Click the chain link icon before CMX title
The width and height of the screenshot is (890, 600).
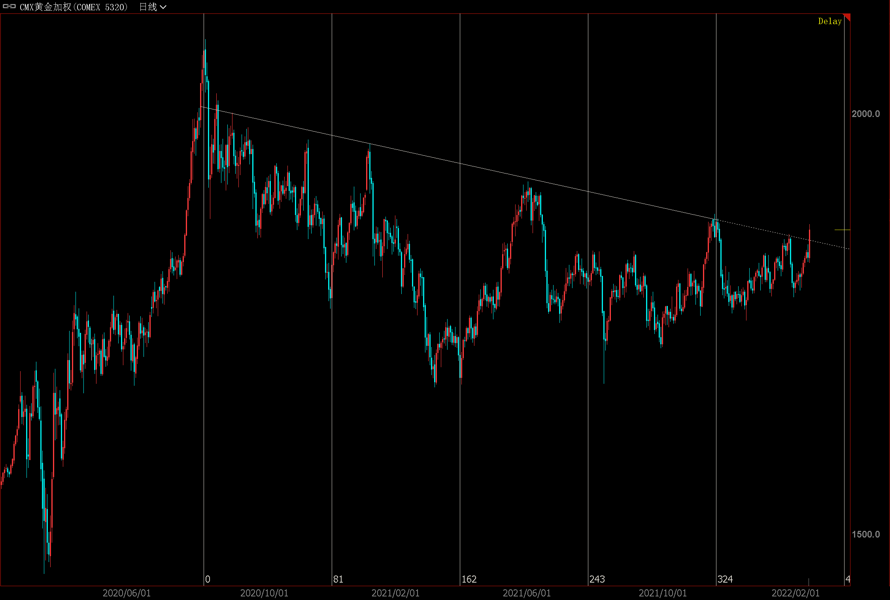pyautogui.click(x=9, y=6)
